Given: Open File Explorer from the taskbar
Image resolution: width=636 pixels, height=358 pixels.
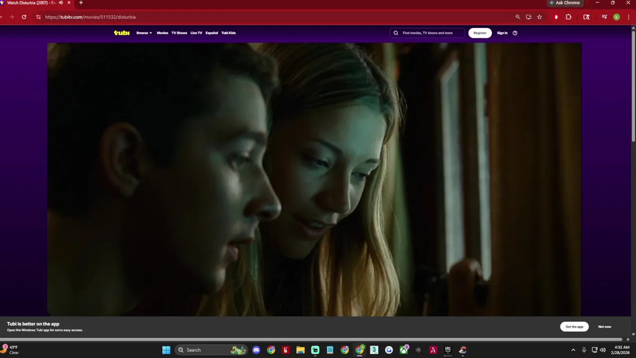Looking at the screenshot, I should [301, 350].
